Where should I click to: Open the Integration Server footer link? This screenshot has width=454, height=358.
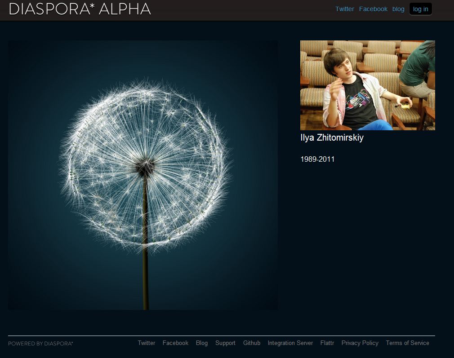[x=290, y=343]
